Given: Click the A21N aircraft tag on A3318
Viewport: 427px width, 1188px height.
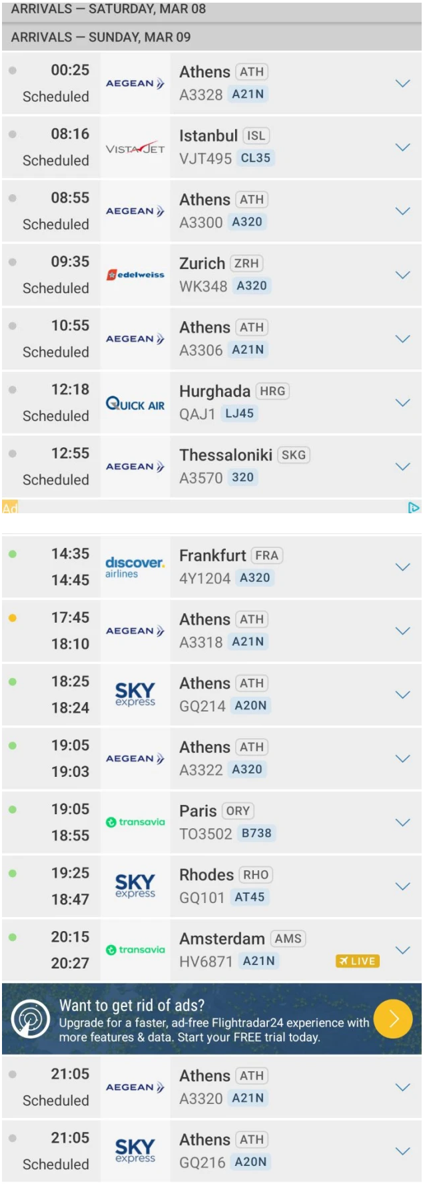Looking at the screenshot, I should coord(248,642).
